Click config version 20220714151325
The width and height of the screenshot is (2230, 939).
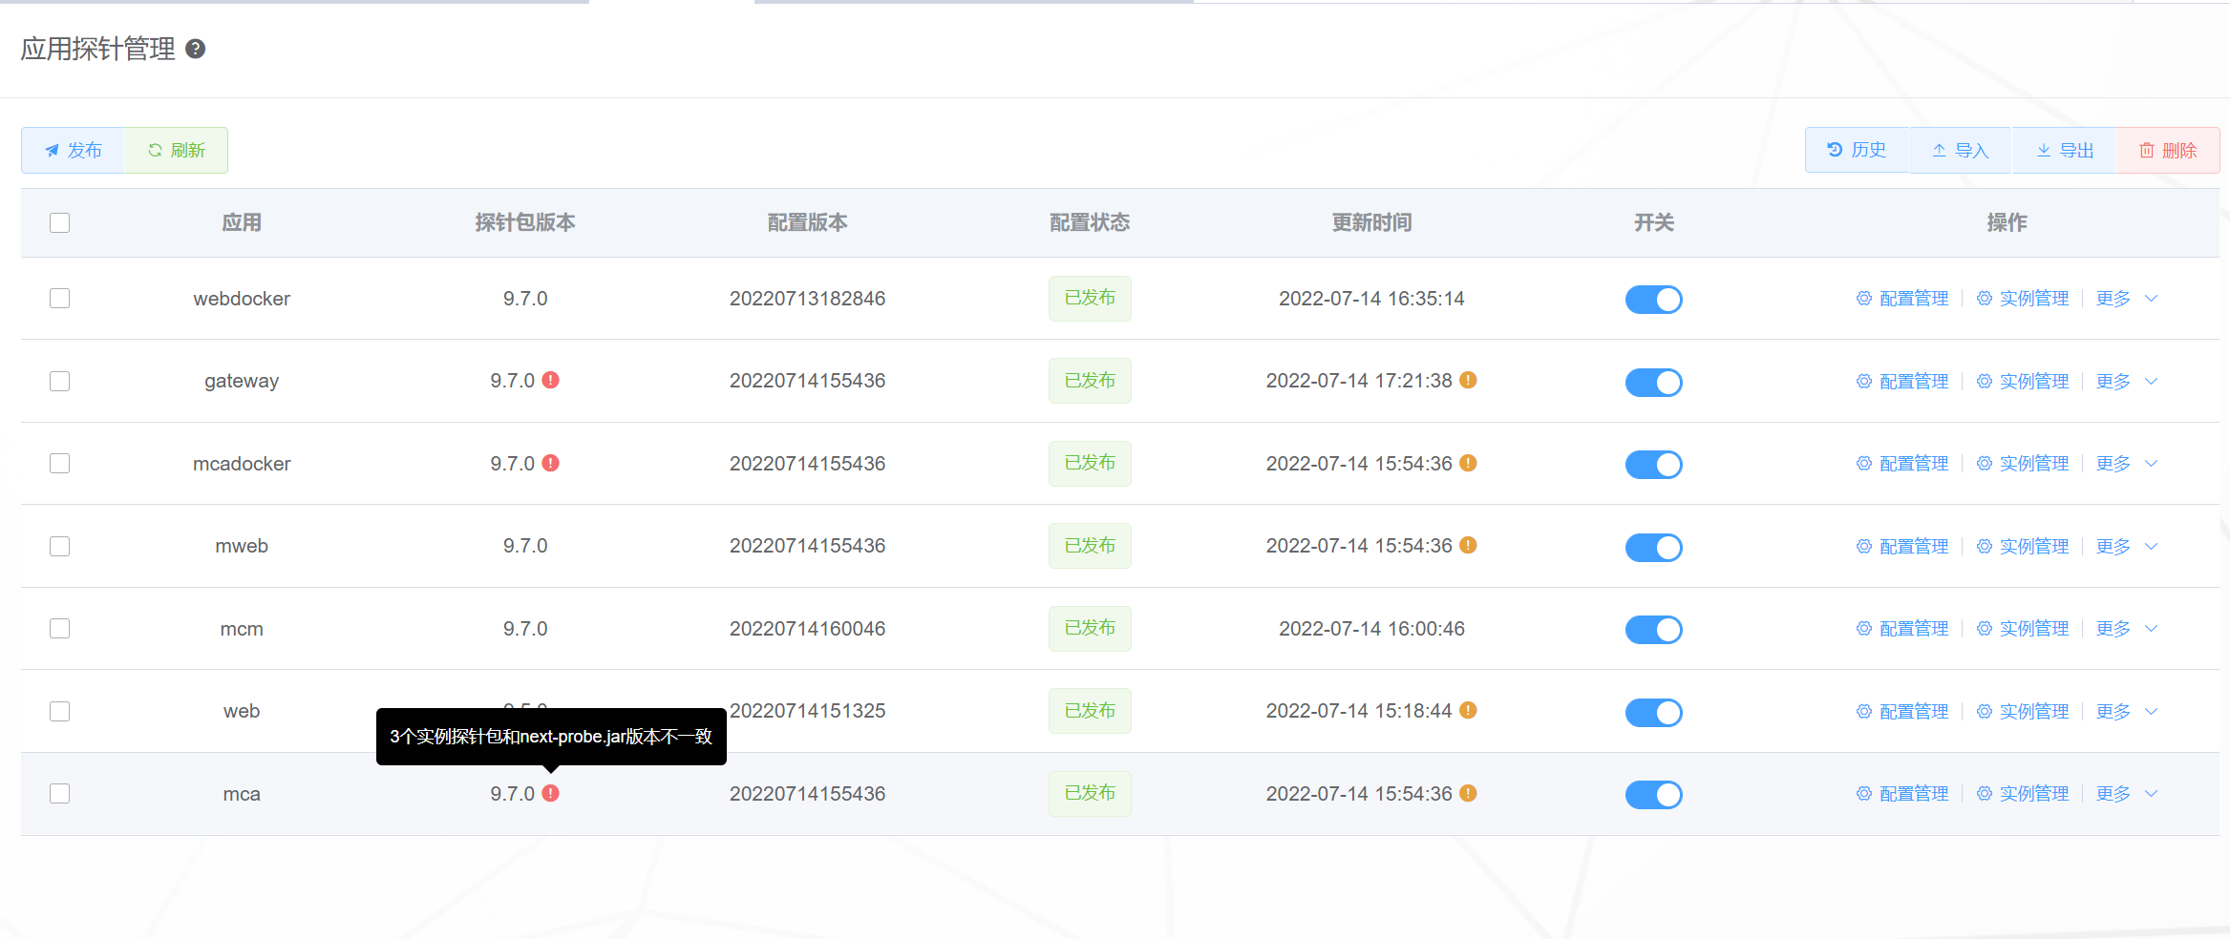click(807, 711)
